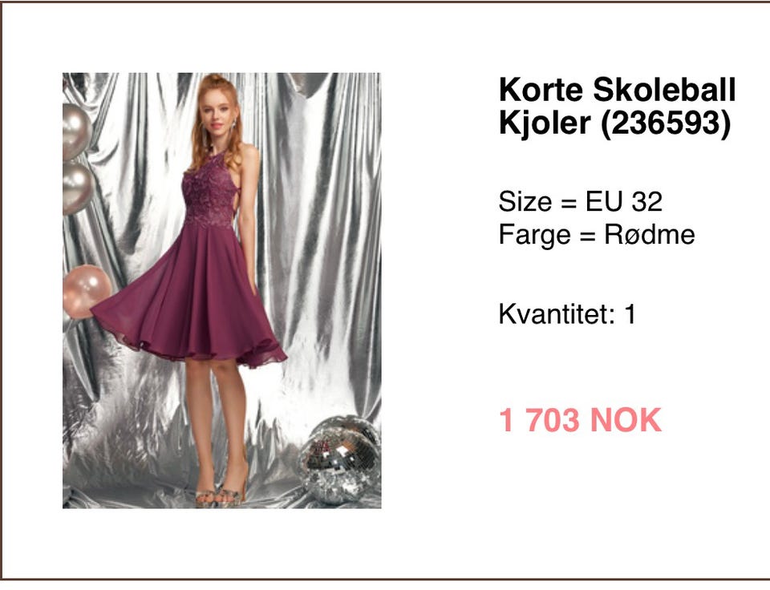Image resolution: width=770 pixels, height=590 pixels.
Task: Click the disco ball in the photo
Action: tap(339, 460)
